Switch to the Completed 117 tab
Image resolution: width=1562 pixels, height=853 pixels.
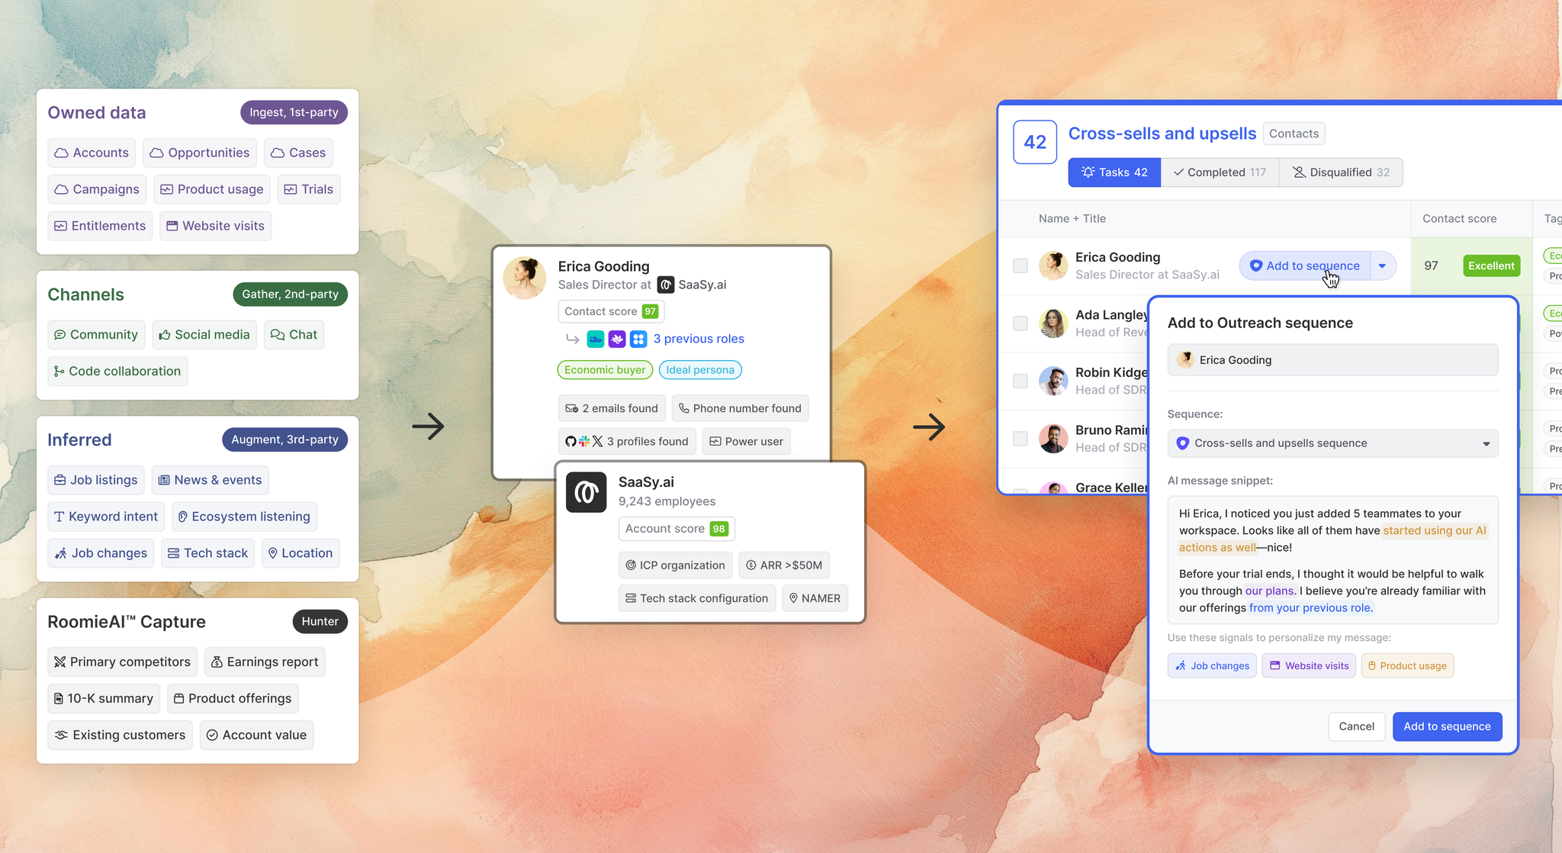pyautogui.click(x=1219, y=172)
